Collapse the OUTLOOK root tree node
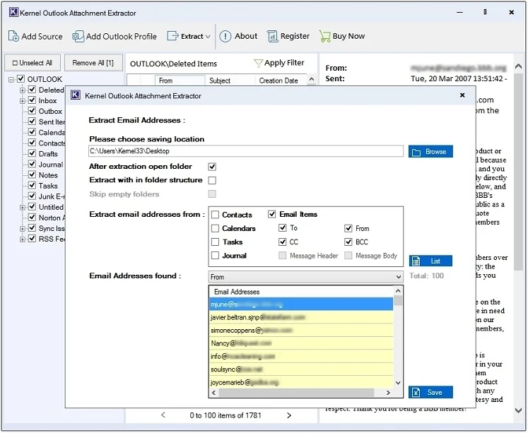Image resolution: width=528 pixels, height=433 pixels. click(11, 79)
